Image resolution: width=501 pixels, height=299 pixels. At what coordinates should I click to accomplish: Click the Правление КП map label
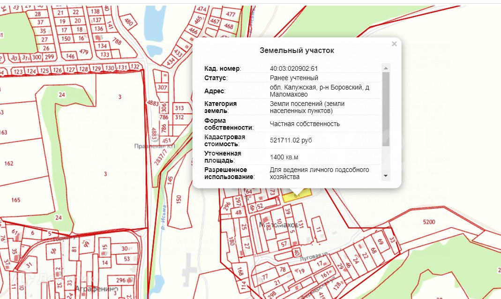pyautogui.click(x=155, y=146)
